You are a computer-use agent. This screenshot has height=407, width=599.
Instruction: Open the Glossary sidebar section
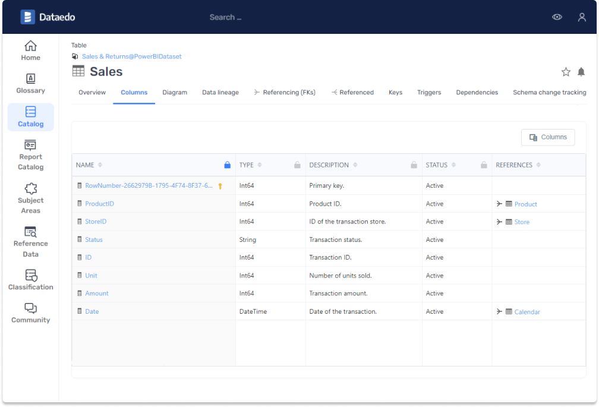pyautogui.click(x=30, y=84)
